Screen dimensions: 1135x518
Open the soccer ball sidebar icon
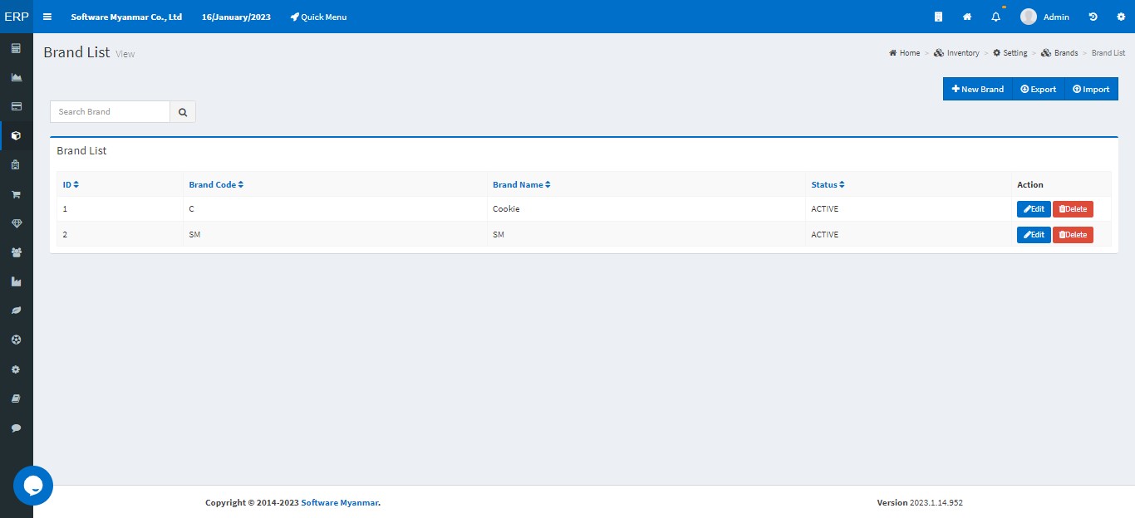tap(16, 340)
